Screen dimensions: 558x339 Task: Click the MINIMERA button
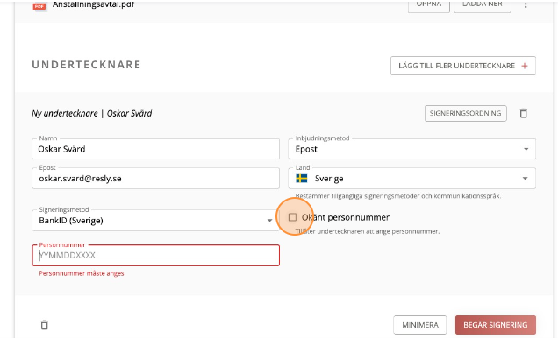point(420,325)
